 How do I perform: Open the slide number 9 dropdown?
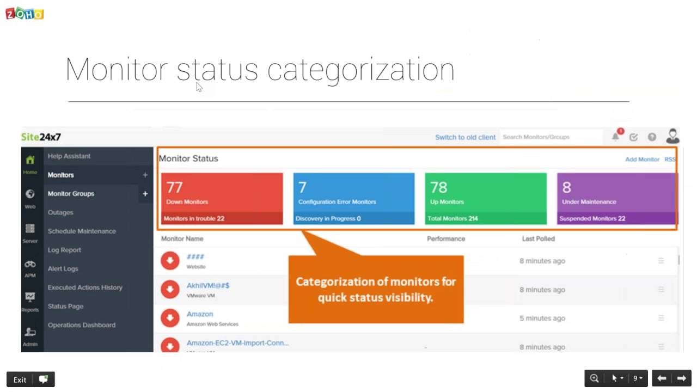(x=638, y=378)
